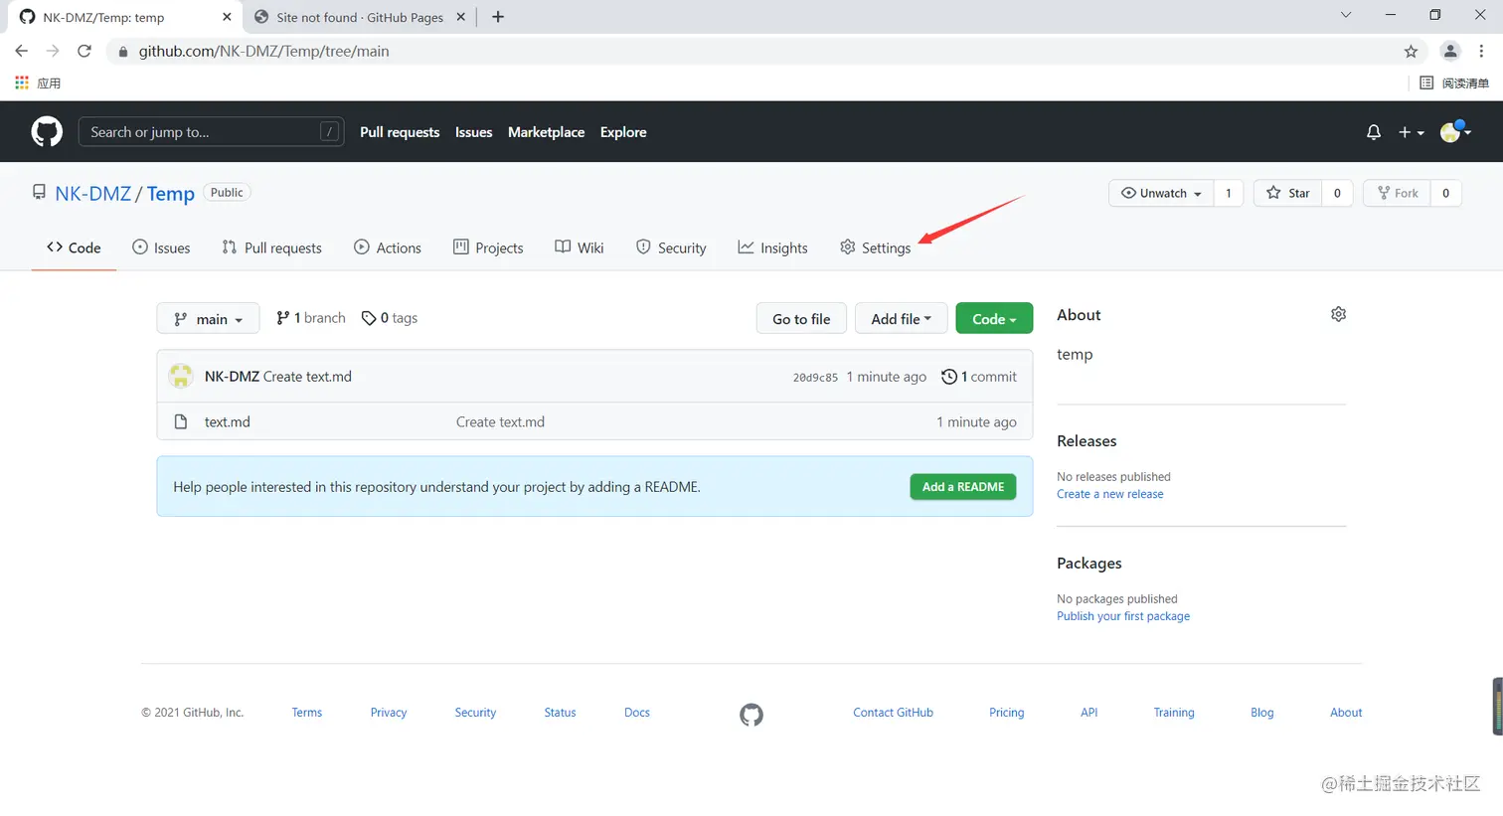Open the Issues repository tab

[x=161, y=247]
